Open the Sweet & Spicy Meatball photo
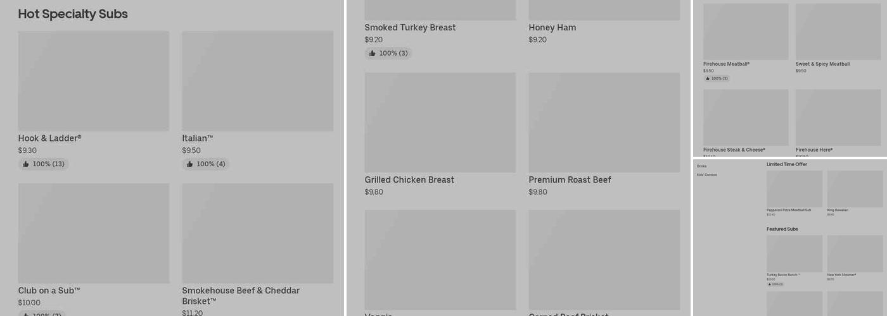 click(838, 32)
